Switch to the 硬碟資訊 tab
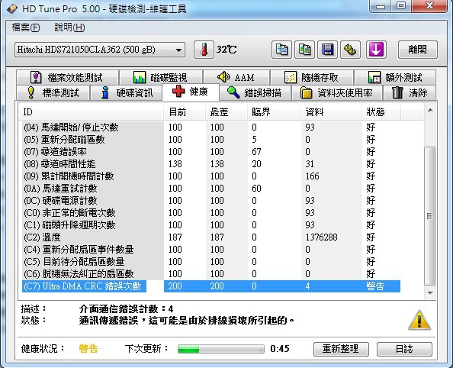453x368 pixels. 127,93
